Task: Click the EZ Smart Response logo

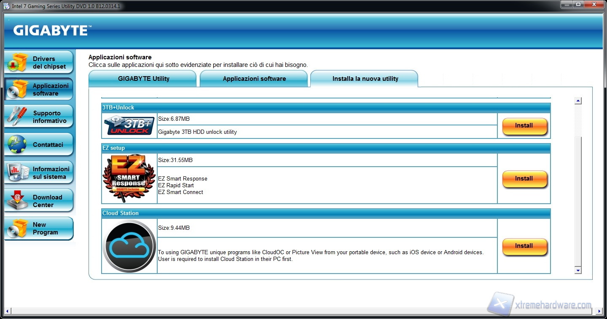Action: click(129, 178)
